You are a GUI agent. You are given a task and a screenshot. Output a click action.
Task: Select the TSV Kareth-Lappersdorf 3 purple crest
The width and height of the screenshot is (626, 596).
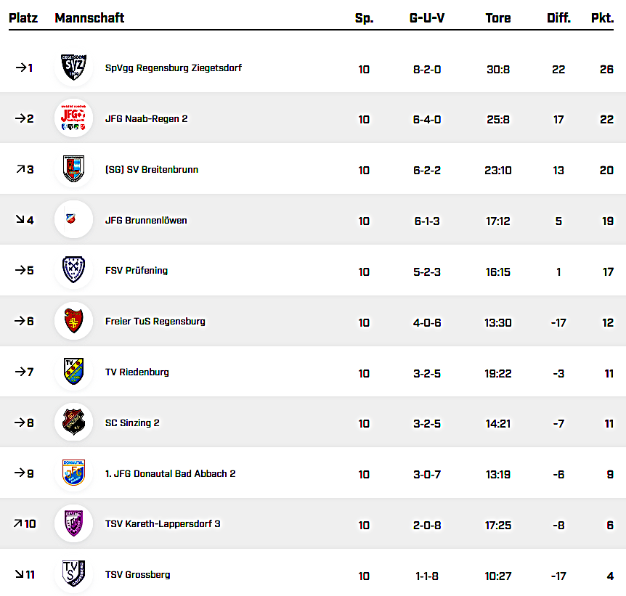coord(73,523)
